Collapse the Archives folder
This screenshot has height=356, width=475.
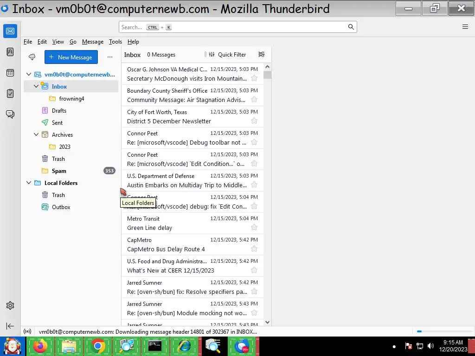pos(36,134)
